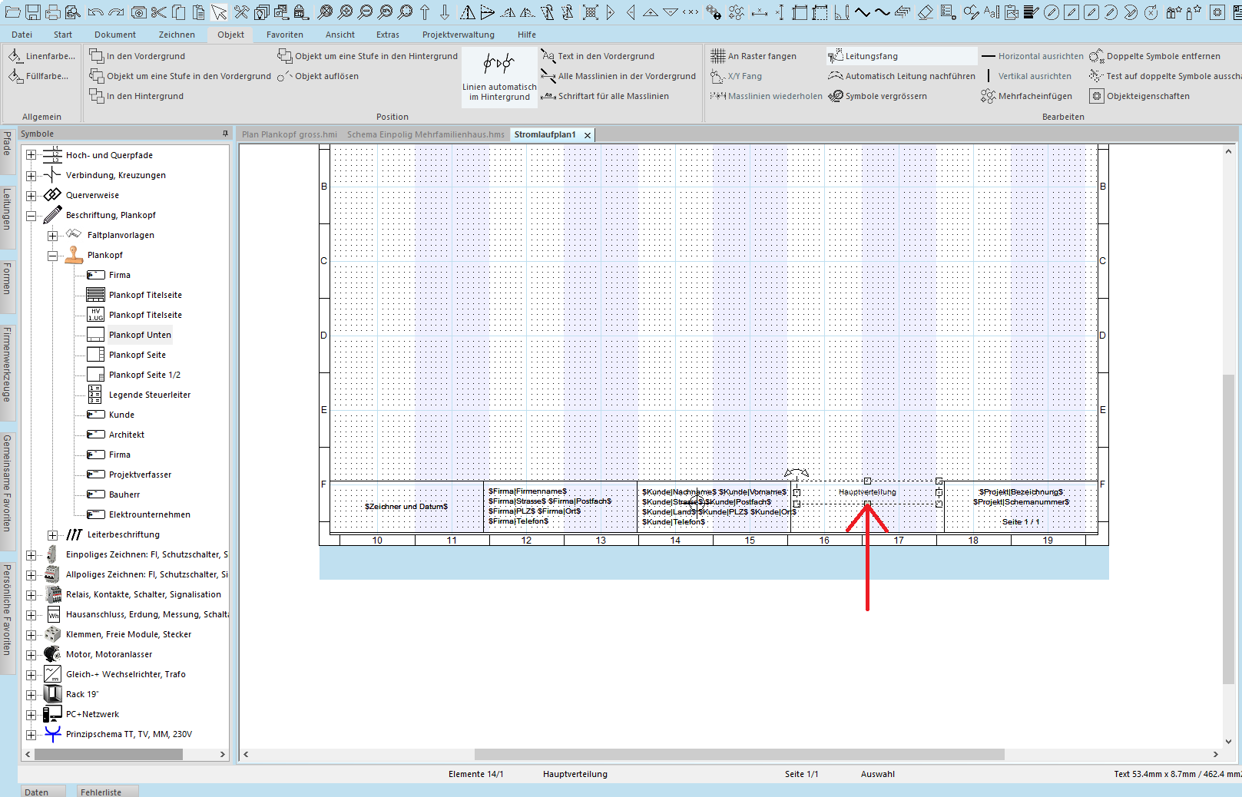Collapse the Plankopf tree node
This screenshot has width=1242, height=797.
[x=52, y=256]
